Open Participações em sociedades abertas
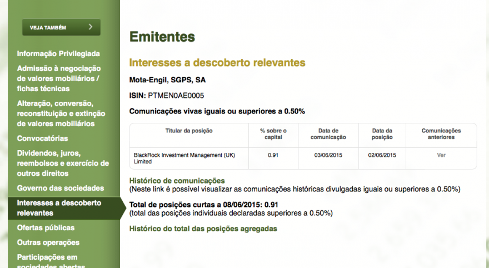Image resolution: width=489 pixels, height=268 pixels. tap(51, 262)
